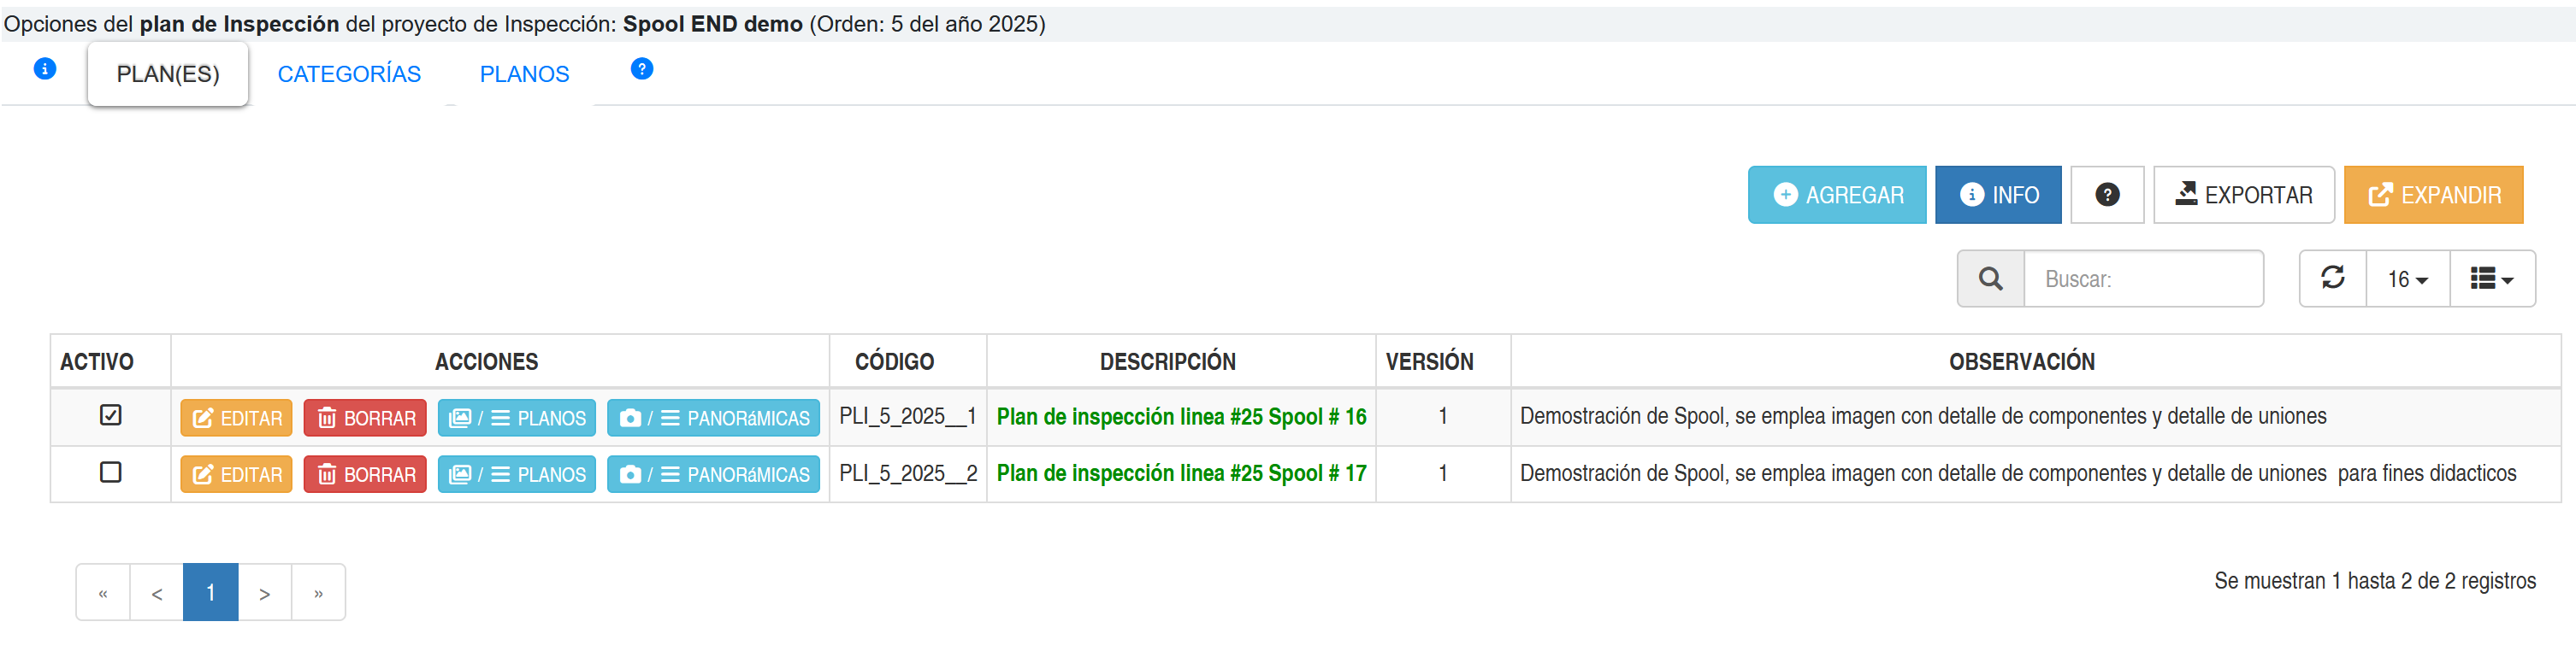Open PANORÁMICAS for plan PLI_5_2025__1
The width and height of the screenshot is (2576, 651).
pos(713,419)
